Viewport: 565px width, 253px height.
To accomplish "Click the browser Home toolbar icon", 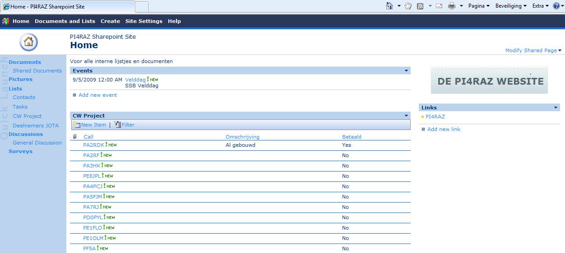I will tap(389, 6).
